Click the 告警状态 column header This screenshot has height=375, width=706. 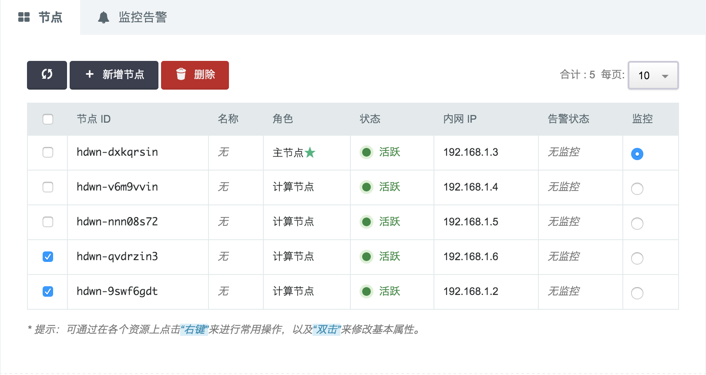pos(568,119)
